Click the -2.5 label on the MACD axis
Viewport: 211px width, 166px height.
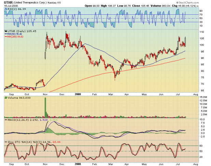click(202, 137)
